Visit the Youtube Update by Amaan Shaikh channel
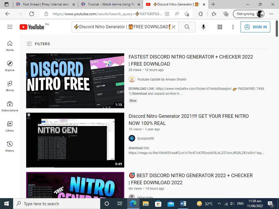The height and width of the screenshot is (209, 279). (162, 79)
